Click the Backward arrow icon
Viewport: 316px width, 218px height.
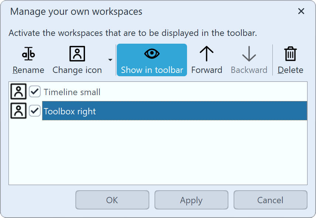tap(249, 54)
